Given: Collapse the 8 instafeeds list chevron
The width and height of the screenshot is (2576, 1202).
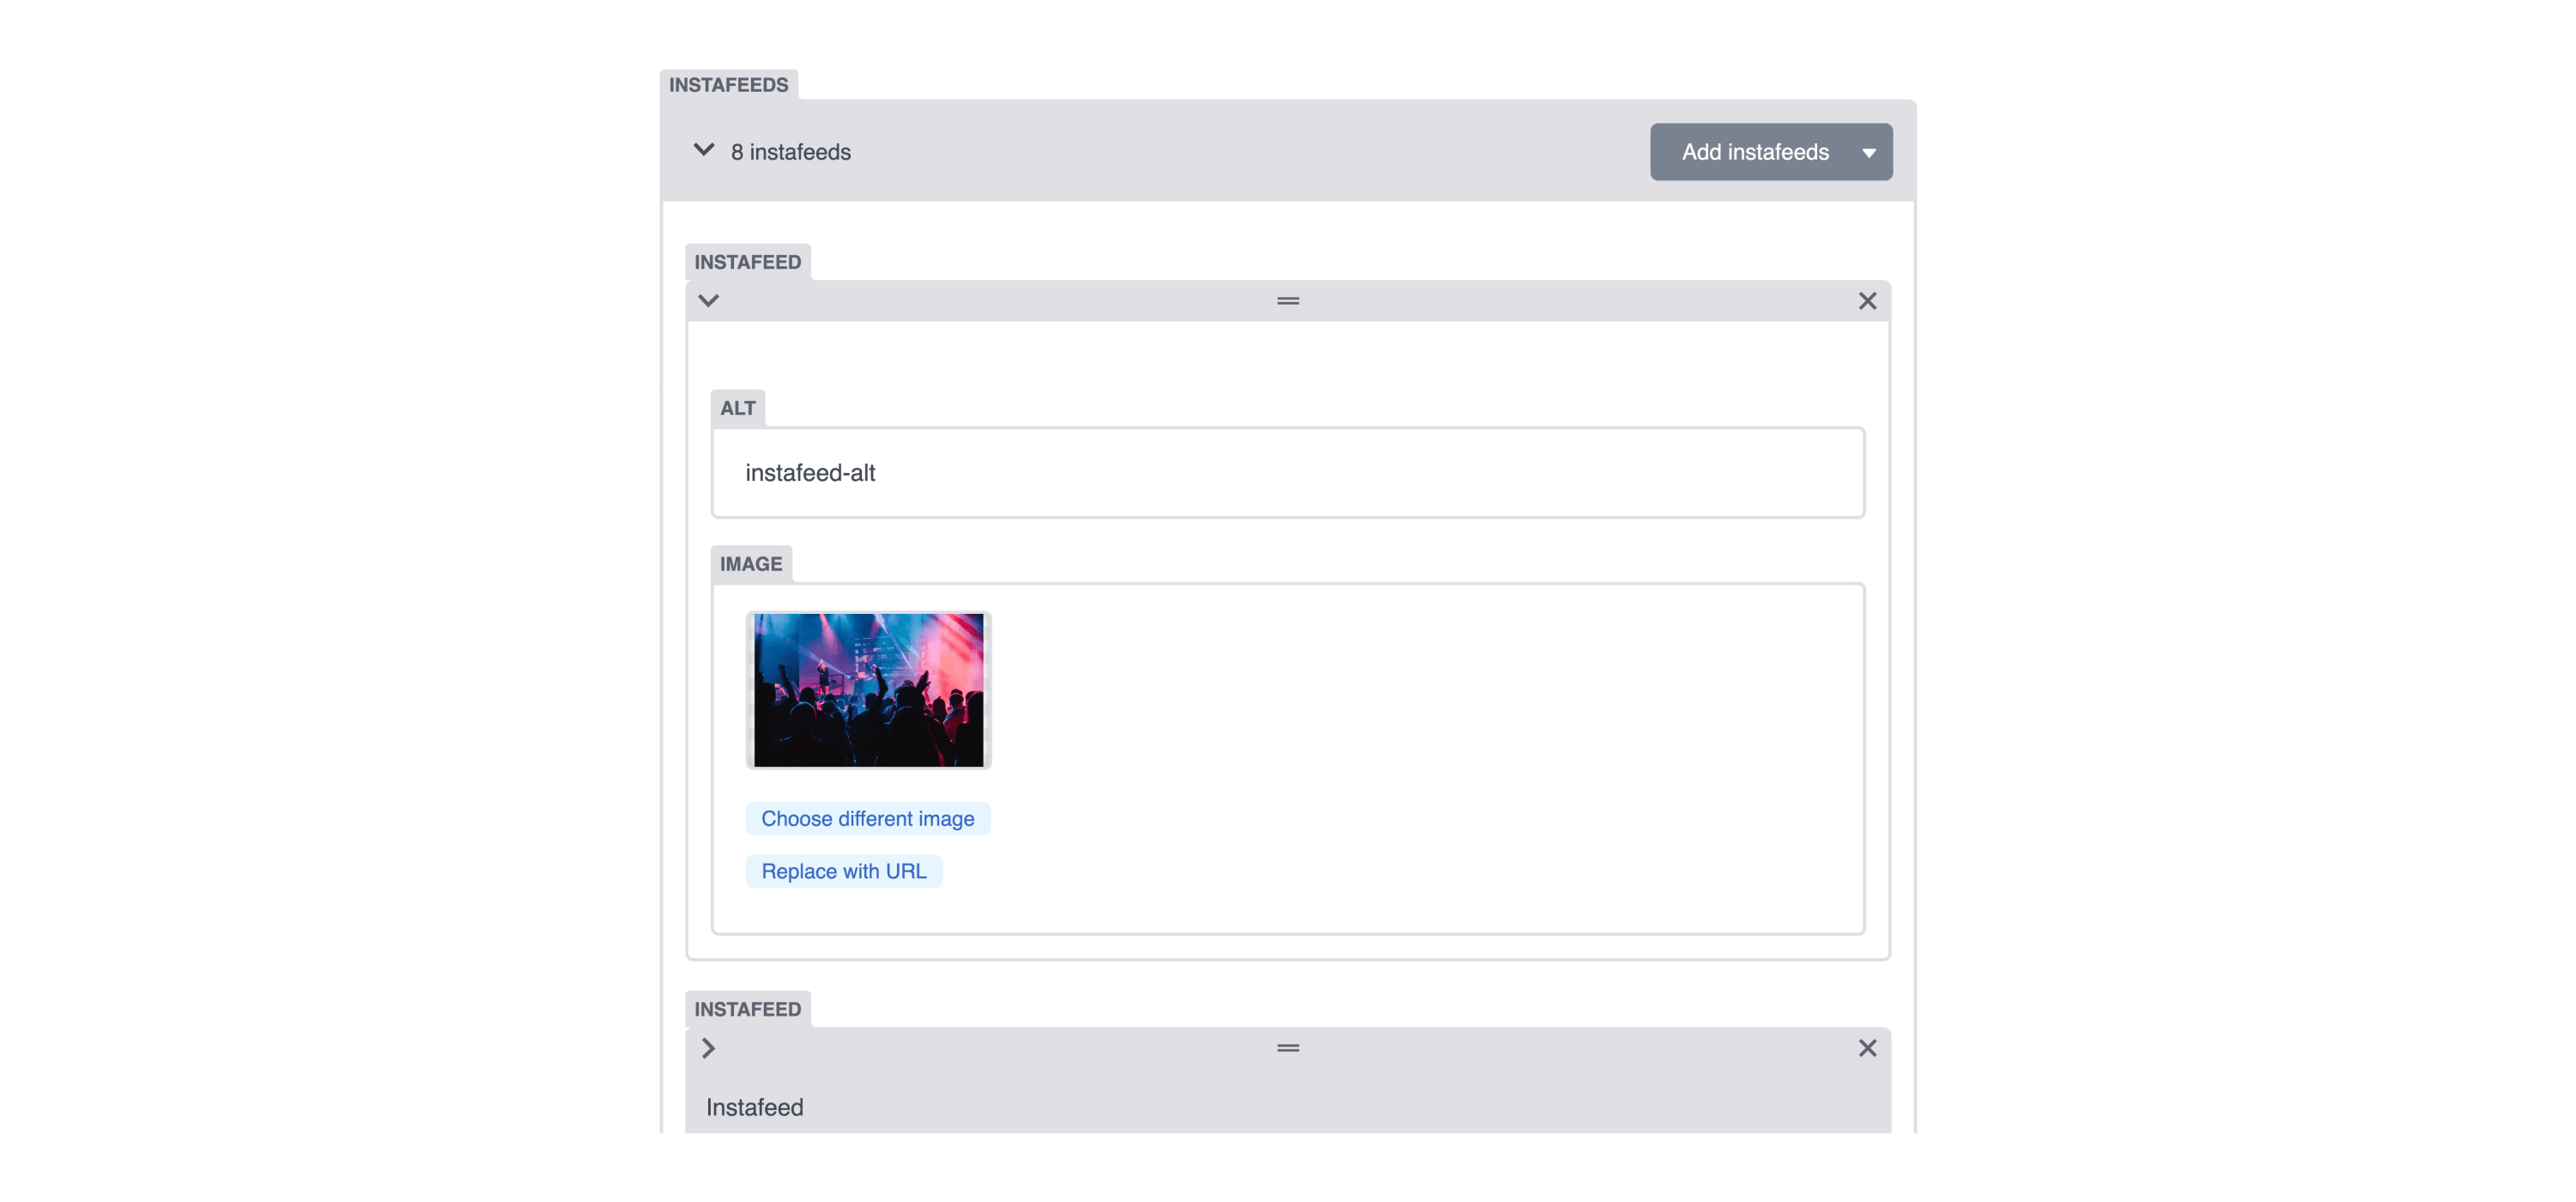Looking at the screenshot, I should coord(704,150).
